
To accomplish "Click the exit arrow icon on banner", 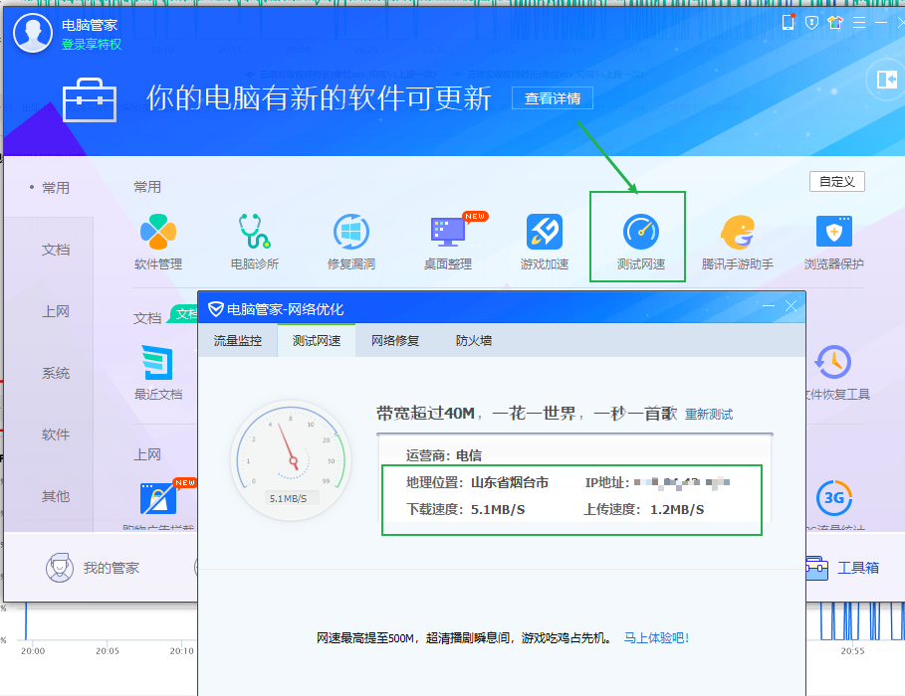I will point(886,80).
